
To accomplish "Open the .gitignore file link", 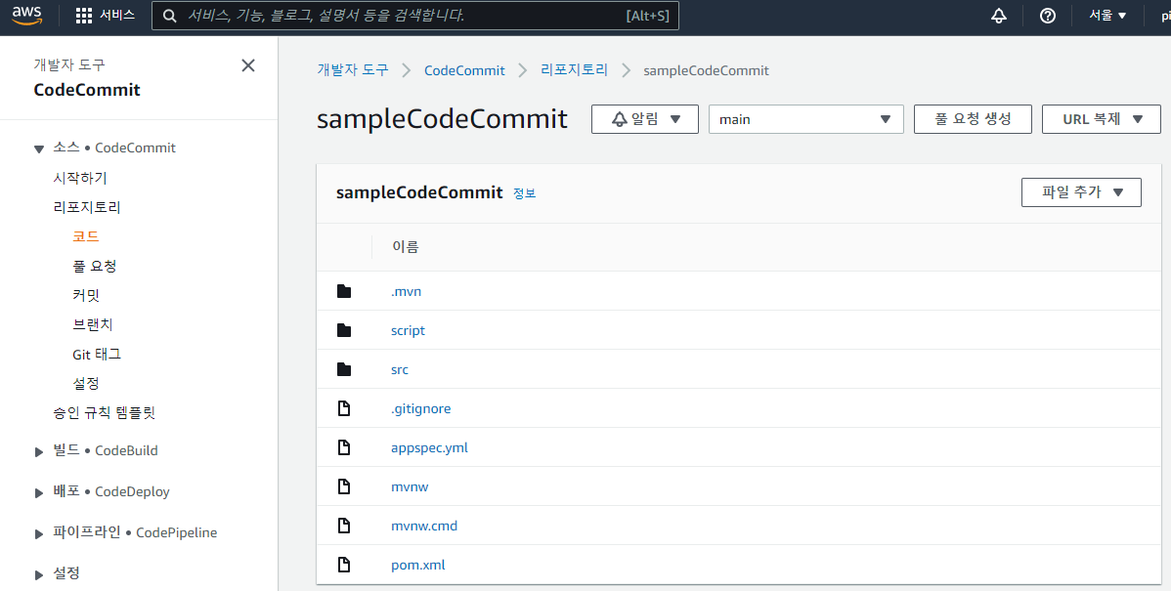I will tap(420, 408).
